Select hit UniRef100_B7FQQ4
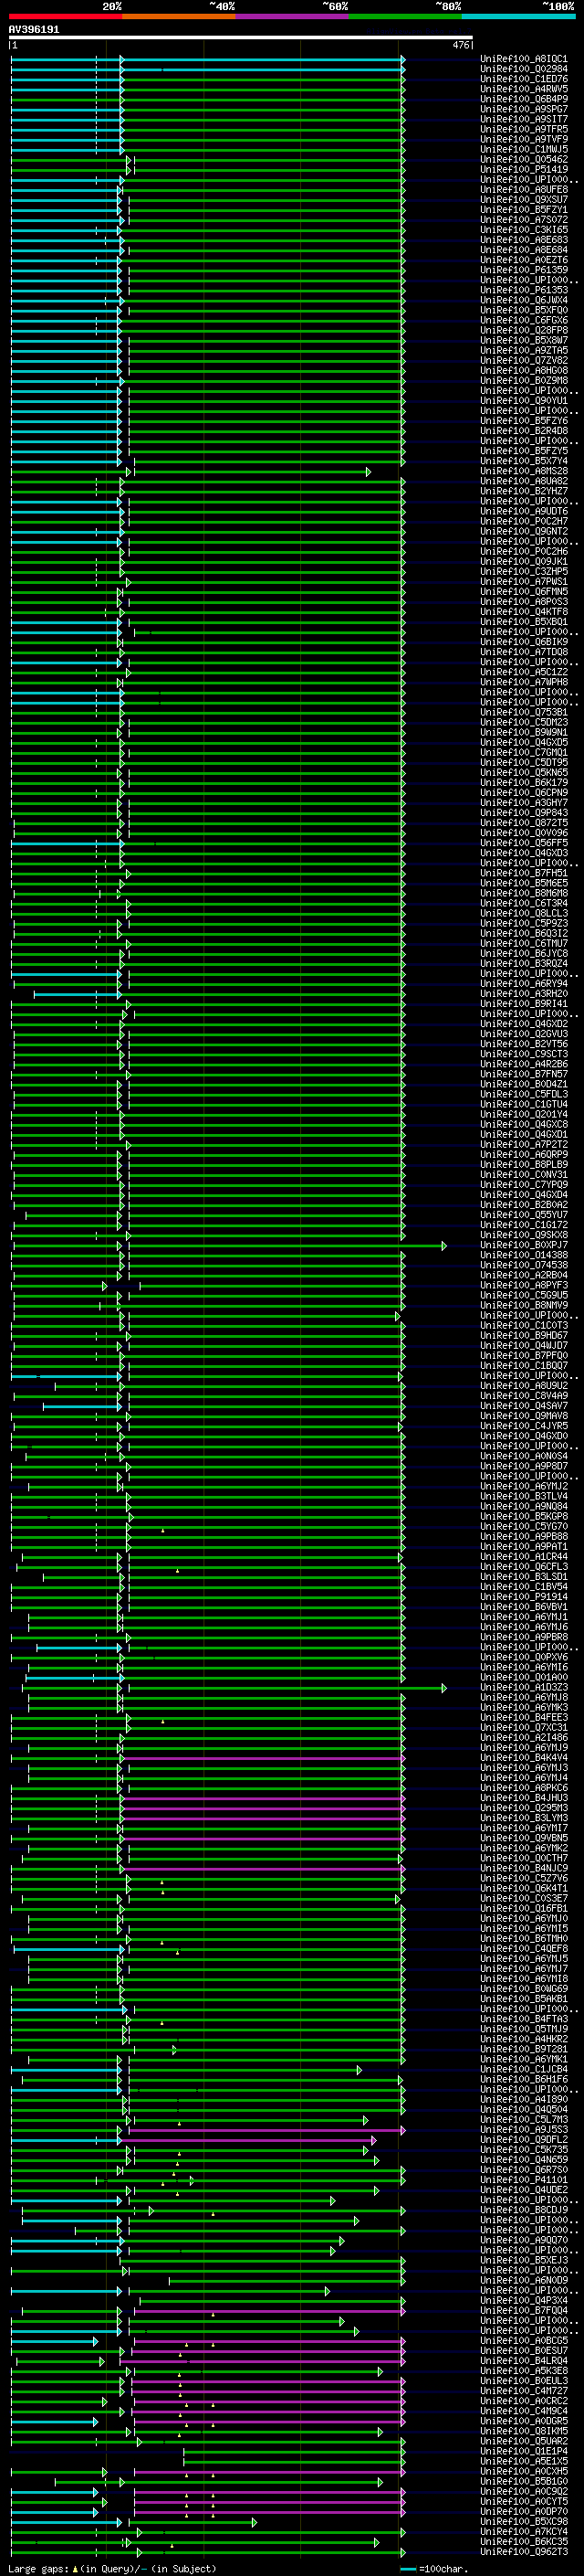 [523, 2311]
